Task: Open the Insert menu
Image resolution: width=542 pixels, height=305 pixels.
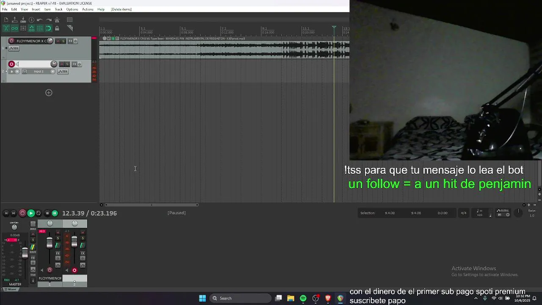Action: point(36,9)
